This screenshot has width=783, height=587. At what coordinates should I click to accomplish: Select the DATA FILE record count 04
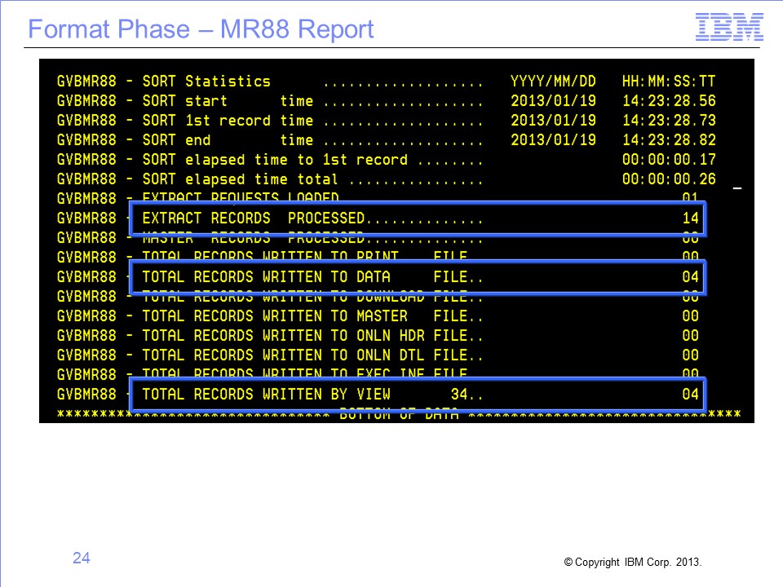tap(691, 277)
